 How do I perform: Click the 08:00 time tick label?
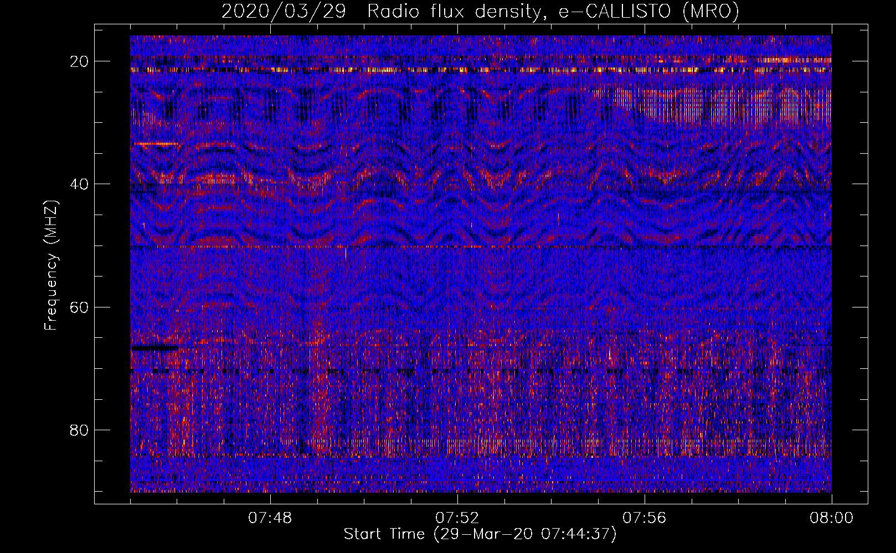(x=831, y=518)
